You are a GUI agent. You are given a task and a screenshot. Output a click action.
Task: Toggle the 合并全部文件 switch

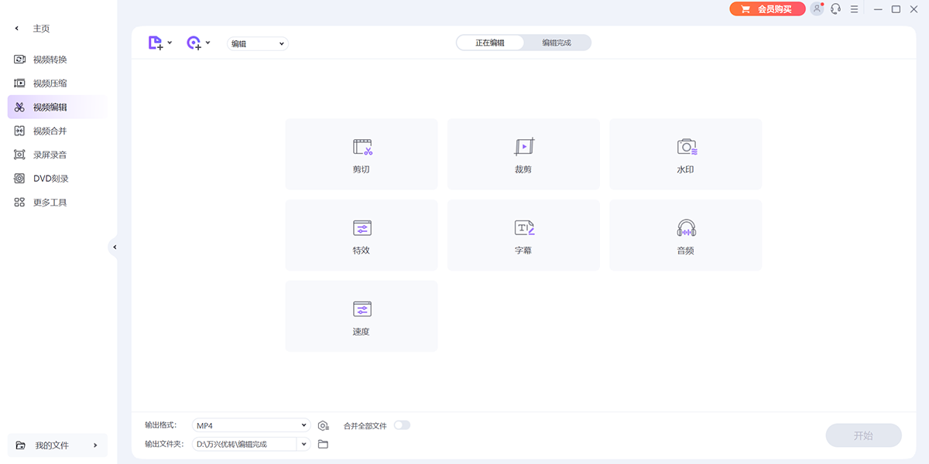click(x=402, y=425)
